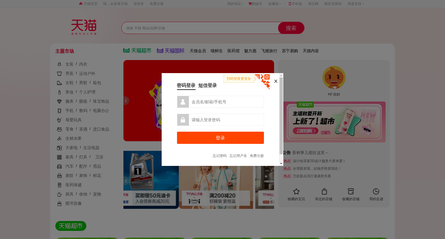Screen dimensions: 445x239
Task: Expand the 我的淘宝 dropdown
Action: click(235, 4)
